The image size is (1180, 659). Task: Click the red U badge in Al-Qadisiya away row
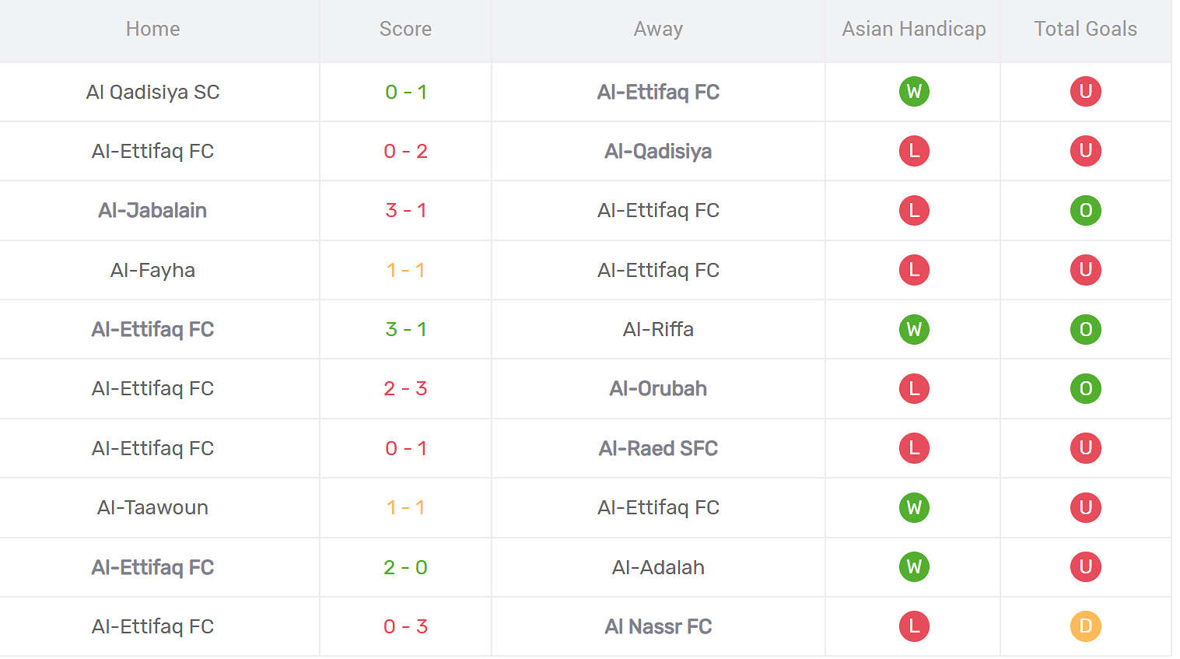[1085, 151]
